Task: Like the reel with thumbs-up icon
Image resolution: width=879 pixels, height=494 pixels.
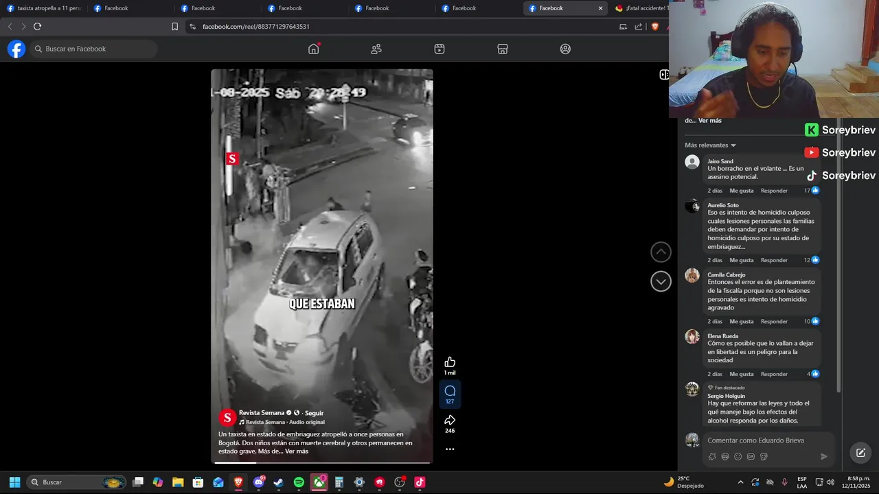Action: pyautogui.click(x=450, y=362)
